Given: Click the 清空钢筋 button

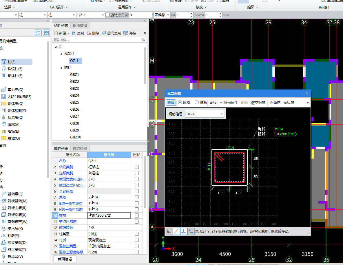Looking at the screenshot, I should point(258,103).
